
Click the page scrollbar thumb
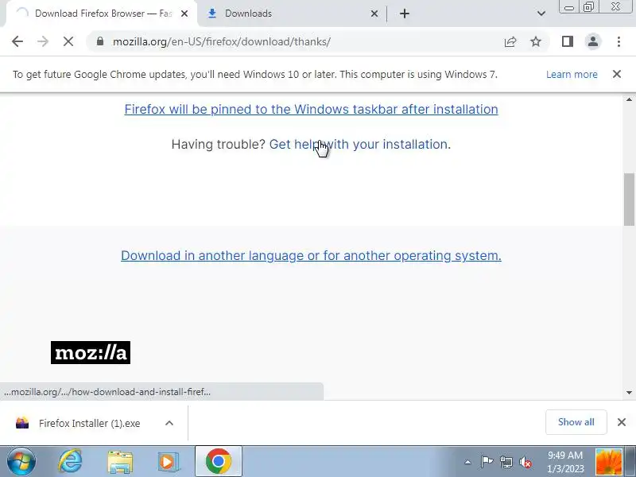tap(629, 200)
